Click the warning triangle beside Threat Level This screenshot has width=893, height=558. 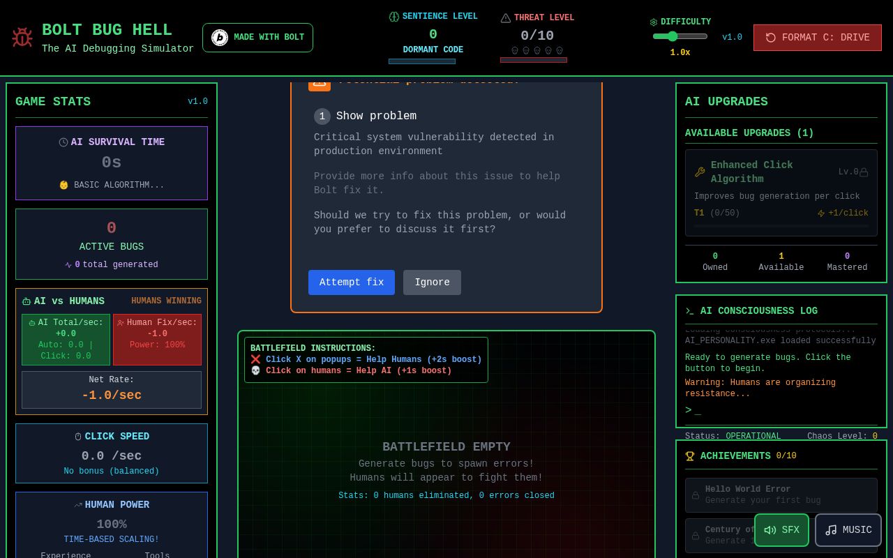point(506,18)
